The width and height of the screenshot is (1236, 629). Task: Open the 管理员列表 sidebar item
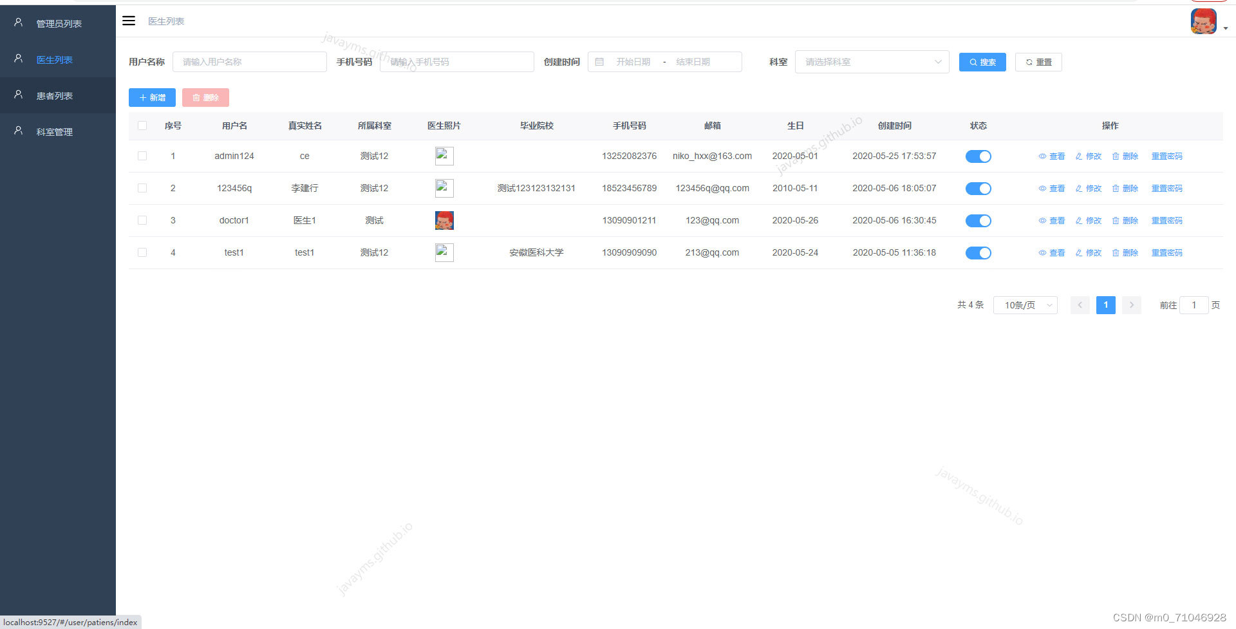coord(58,23)
